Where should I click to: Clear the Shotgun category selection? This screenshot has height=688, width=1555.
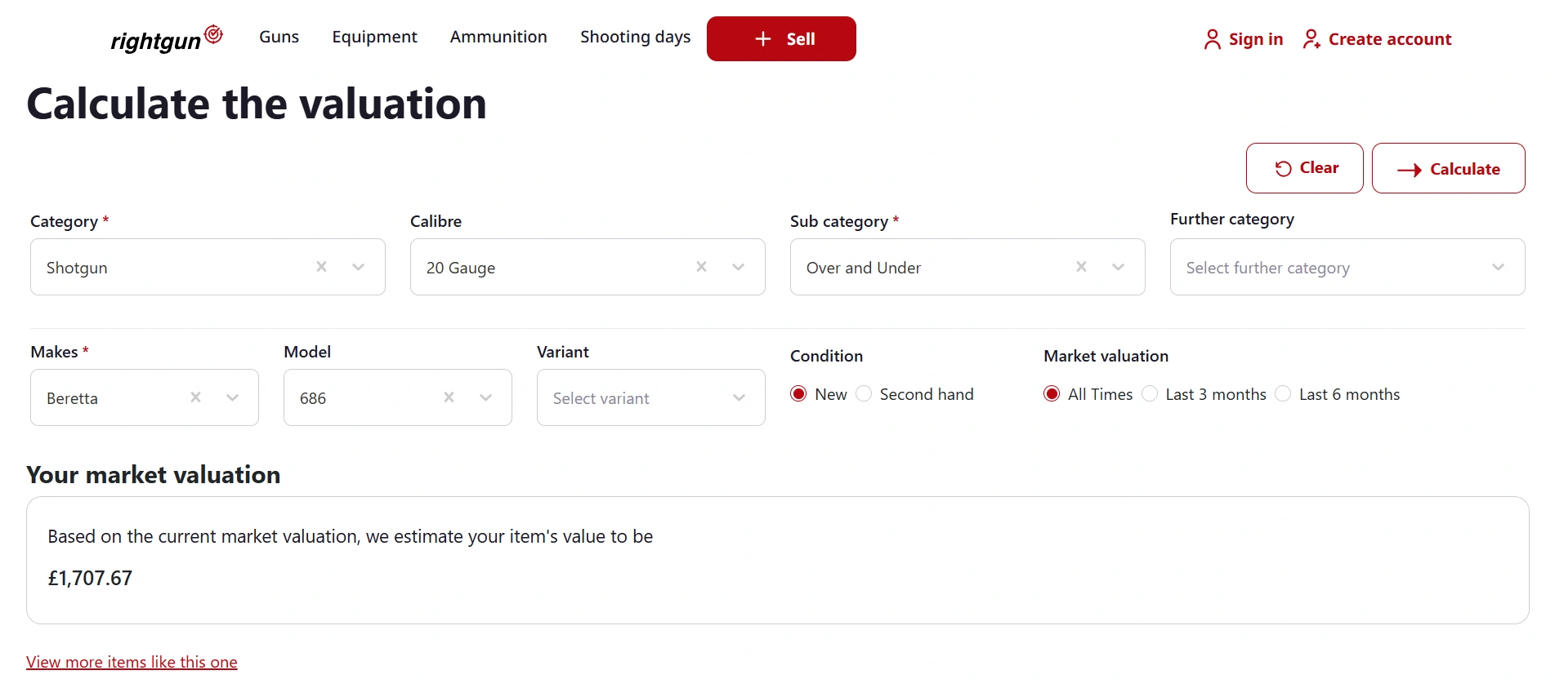[x=321, y=267]
